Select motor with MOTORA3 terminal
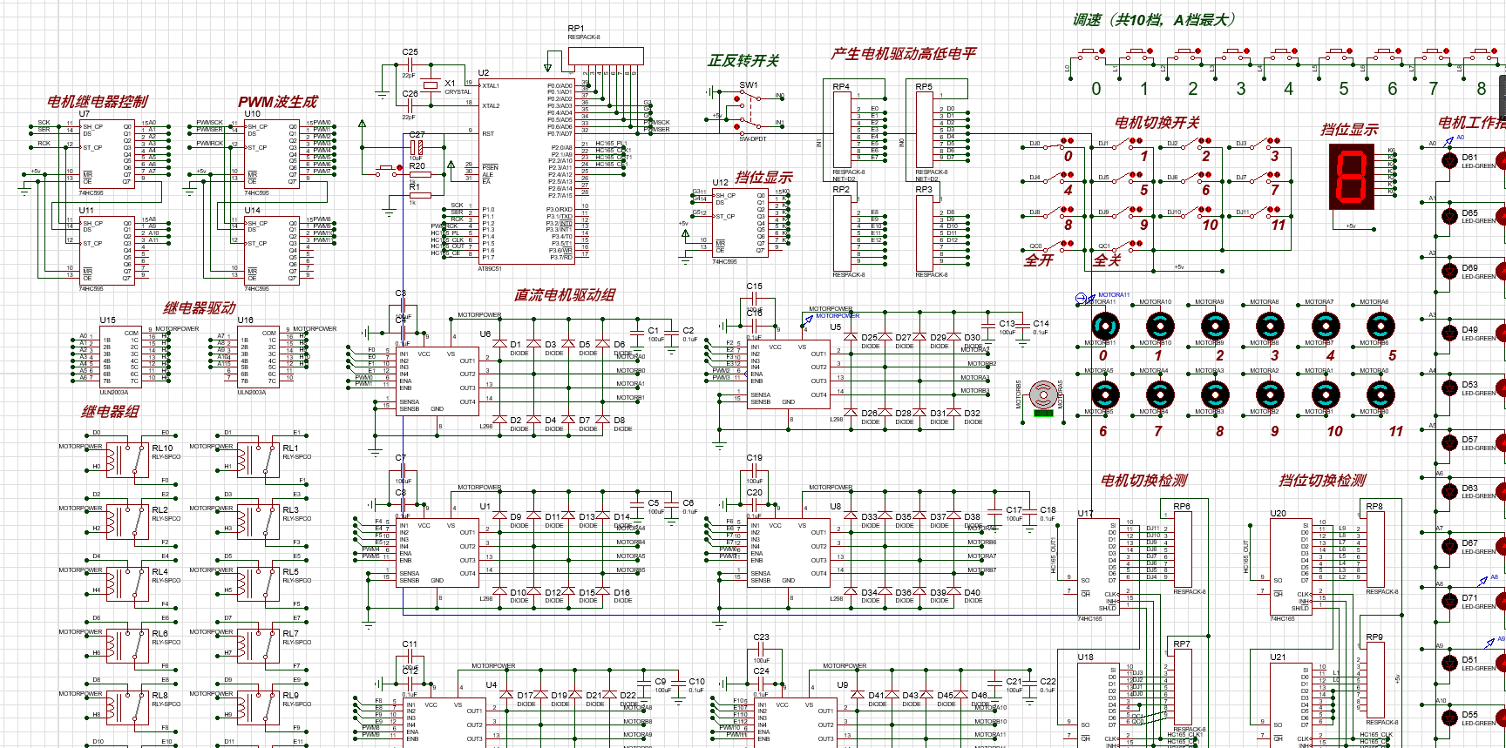1506x748 pixels. pyautogui.click(x=1215, y=395)
